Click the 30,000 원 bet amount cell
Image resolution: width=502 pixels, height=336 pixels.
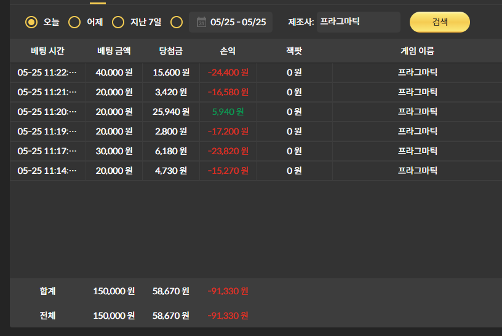pyautogui.click(x=114, y=151)
